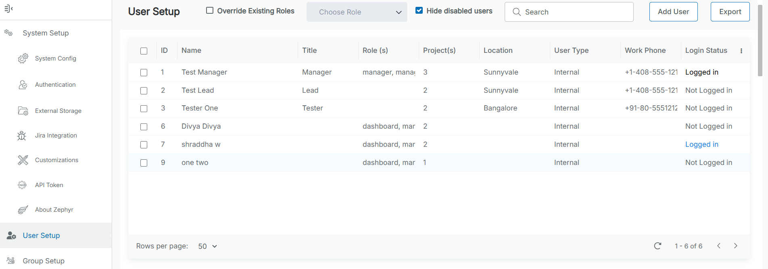Viewport: 768px width, 269px height.
Task: Click the API Token icon
Action: (22, 185)
